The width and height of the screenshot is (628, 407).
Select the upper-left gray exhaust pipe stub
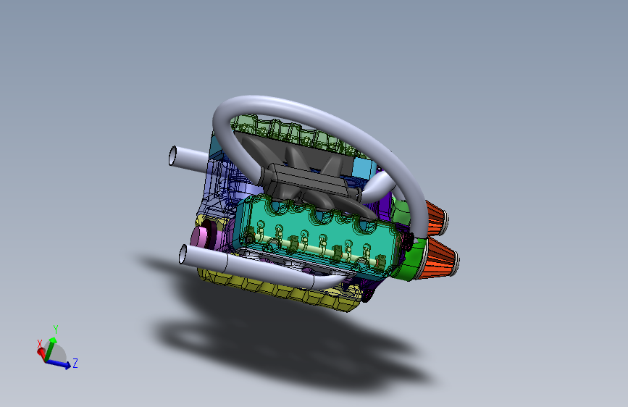pos(189,159)
